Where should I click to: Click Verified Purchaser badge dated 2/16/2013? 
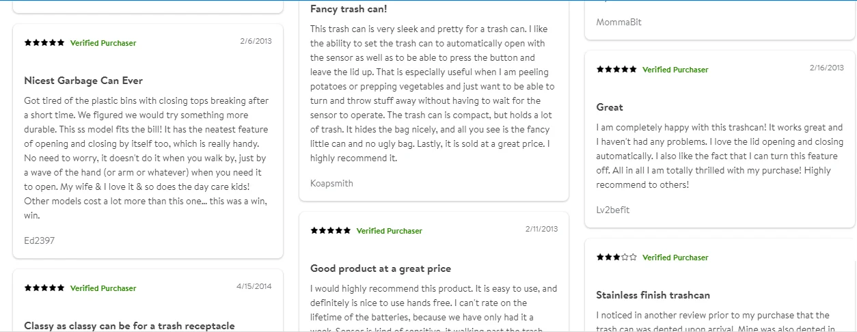(675, 70)
